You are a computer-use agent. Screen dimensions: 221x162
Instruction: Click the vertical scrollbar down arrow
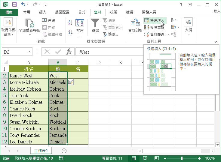tap(217, 145)
